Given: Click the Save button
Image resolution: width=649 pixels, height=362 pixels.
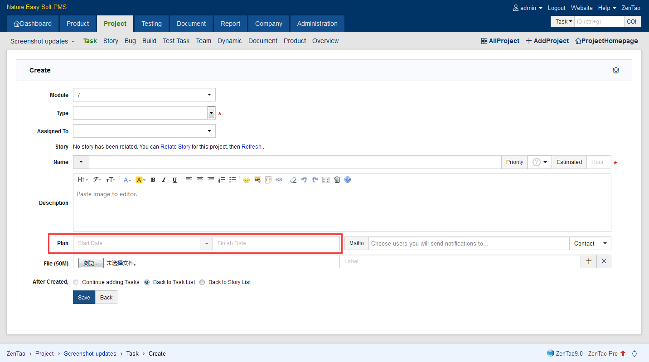Looking at the screenshot, I should [84, 297].
